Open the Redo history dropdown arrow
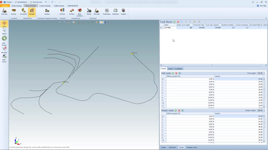Screen dimensions: 268x150 pyautogui.click(x=55, y=2)
